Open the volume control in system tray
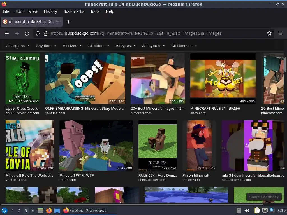This screenshot has height=215, width=287. pyautogui.click(x=247, y=211)
